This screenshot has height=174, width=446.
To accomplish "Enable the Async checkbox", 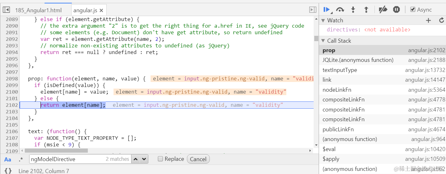I will (x=413, y=10).
